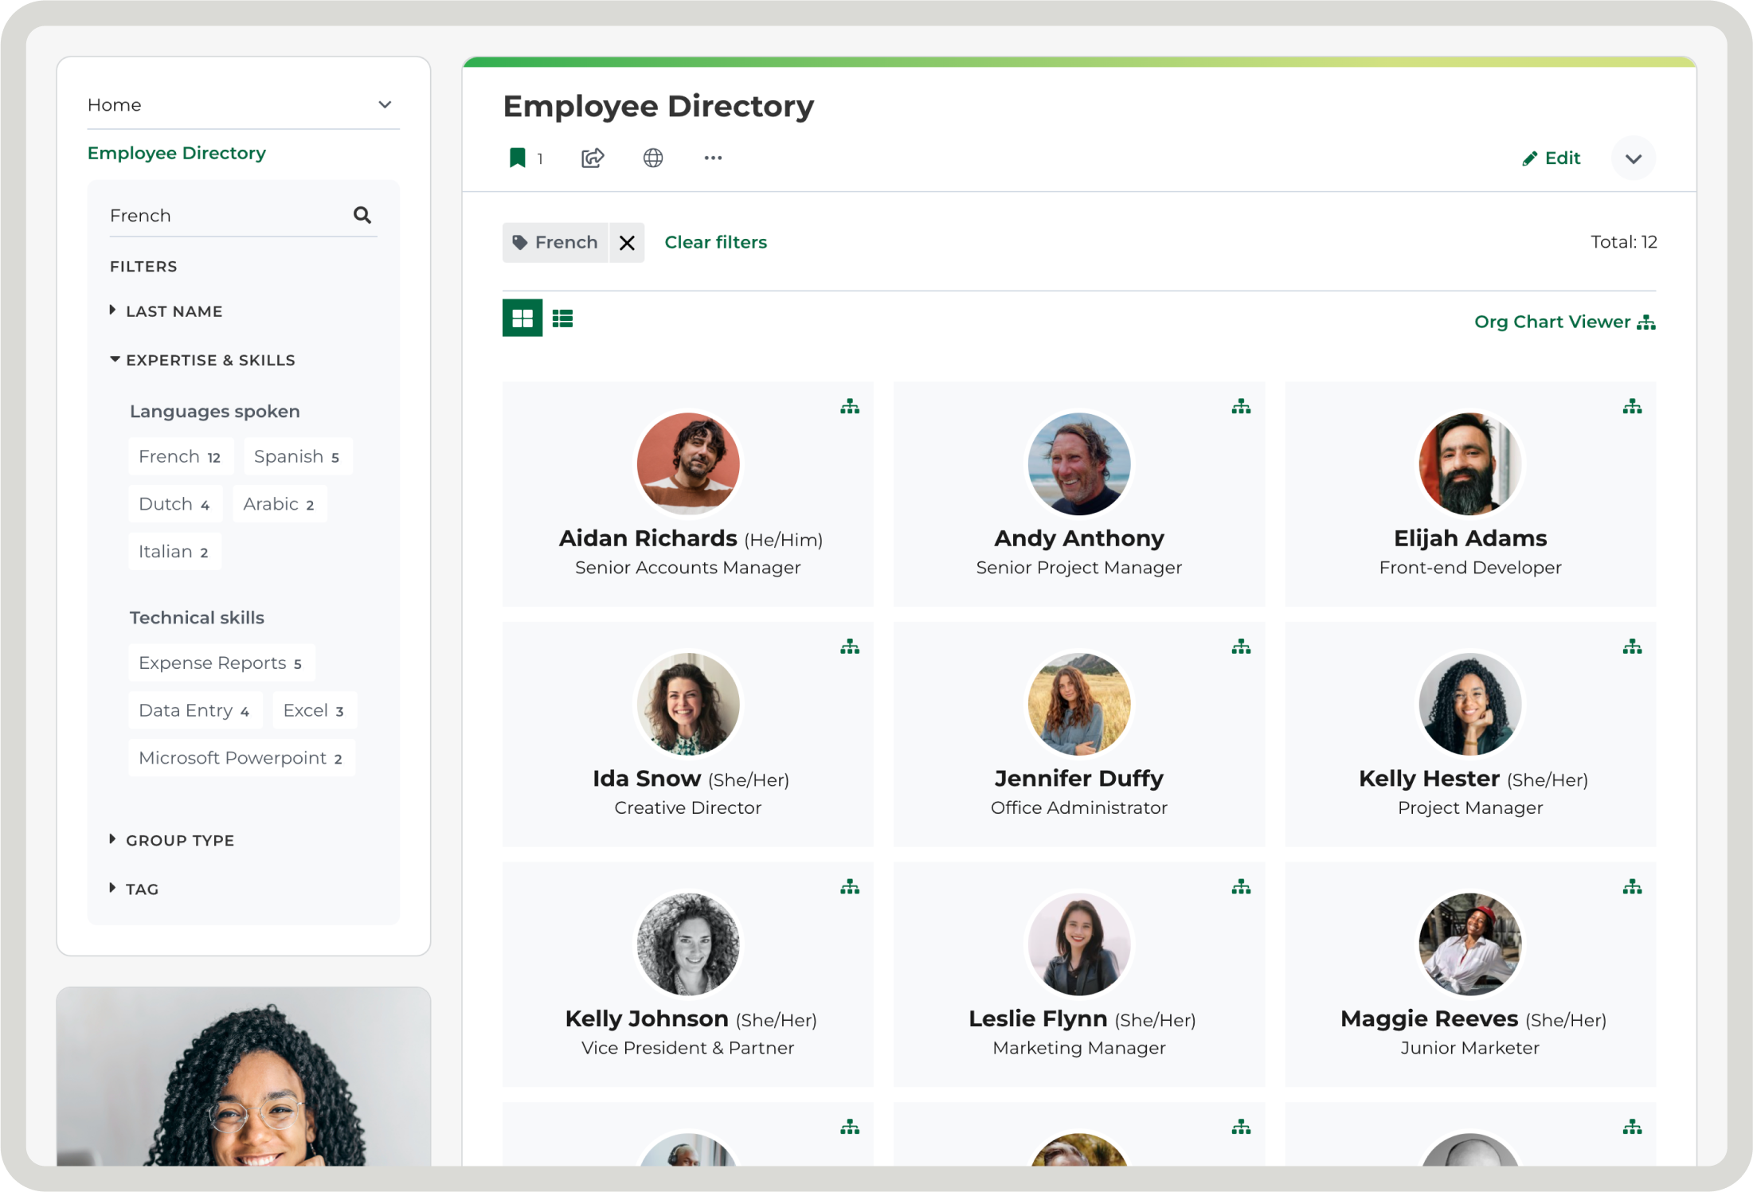Expand the Group Type filter

tap(172, 840)
